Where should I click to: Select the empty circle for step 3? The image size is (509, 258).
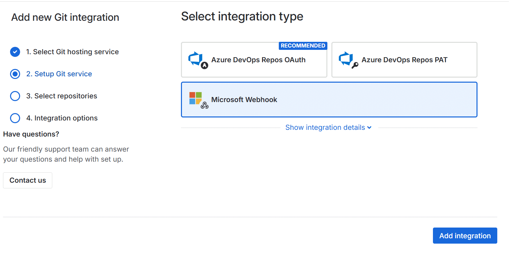click(x=15, y=96)
